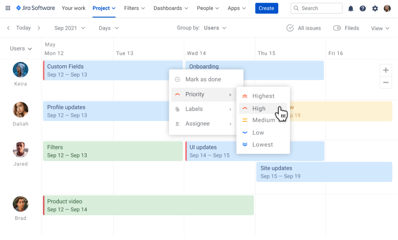Click the timeline zoom in plus icon

pos(386,70)
